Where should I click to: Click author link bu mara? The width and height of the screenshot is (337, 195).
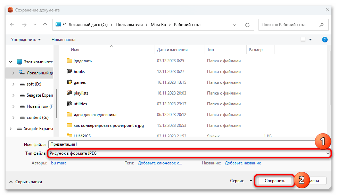[x=59, y=163]
